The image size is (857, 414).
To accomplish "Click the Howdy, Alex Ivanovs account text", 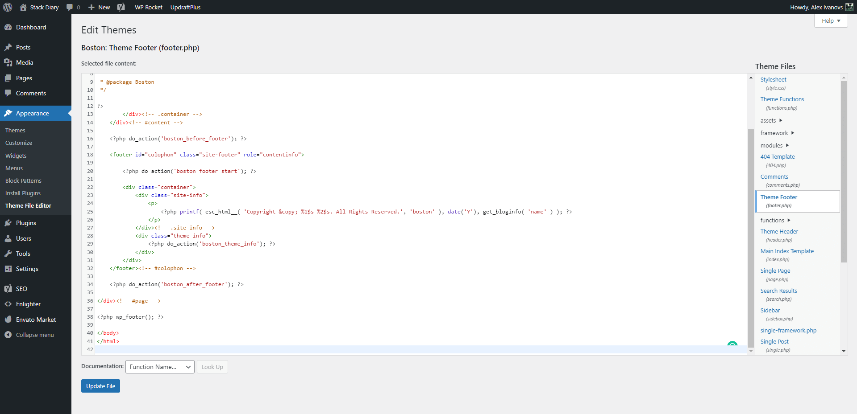I will click(x=816, y=7).
